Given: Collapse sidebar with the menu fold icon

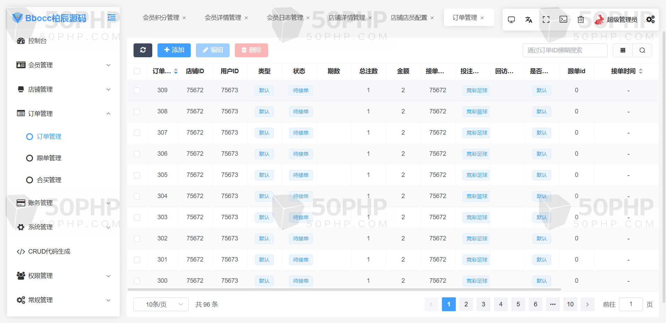Looking at the screenshot, I should [x=111, y=17].
